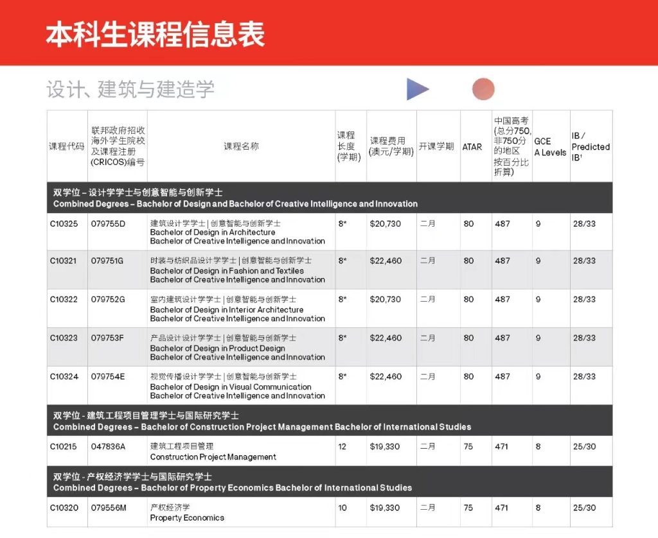Click the Construction Project Management course name
658x538 pixels.
[x=213, y=457]
